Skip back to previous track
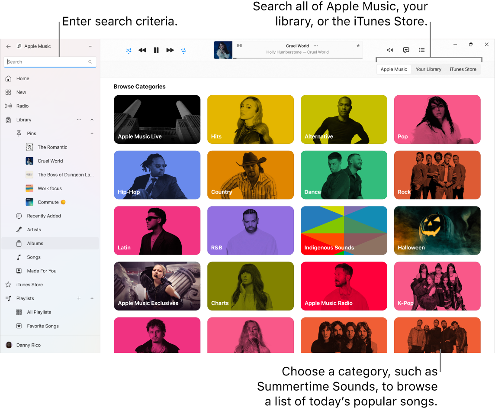The height and width of the screenshot is (414, 495). point(142,50)
